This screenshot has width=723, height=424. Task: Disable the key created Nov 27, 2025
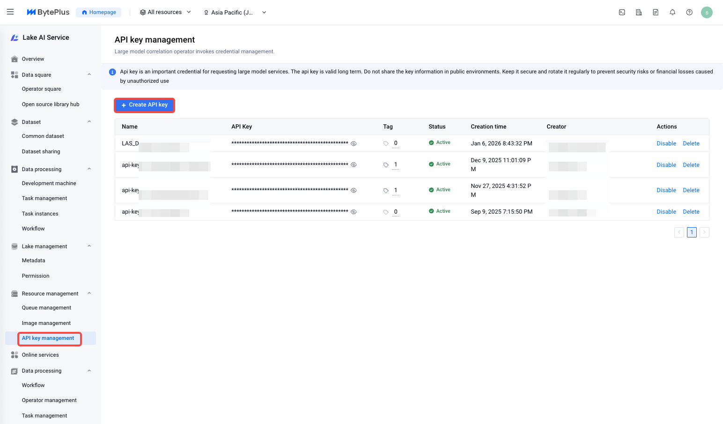click(666, 190)
